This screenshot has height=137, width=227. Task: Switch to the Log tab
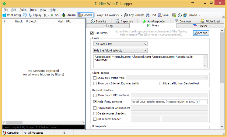pyautogui.click(x=108, y=26)
